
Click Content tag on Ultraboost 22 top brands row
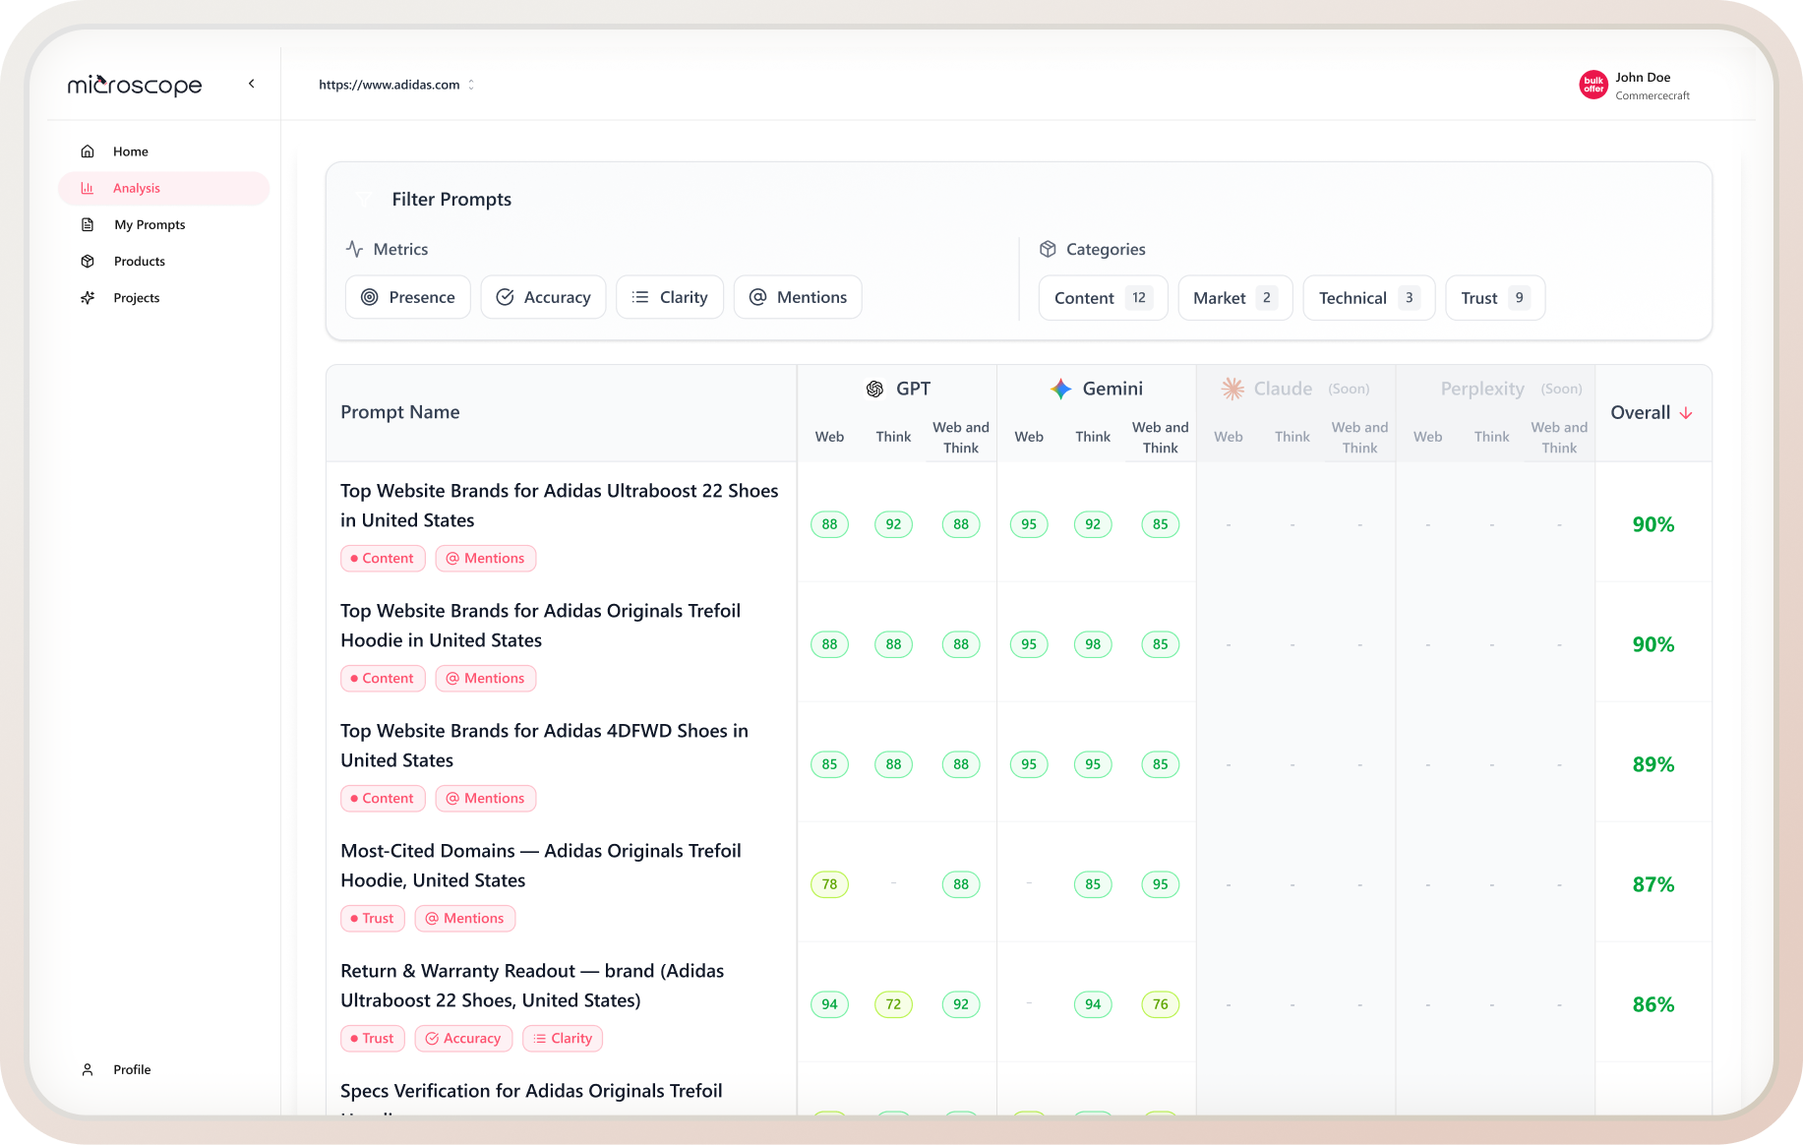pos(383,559)
